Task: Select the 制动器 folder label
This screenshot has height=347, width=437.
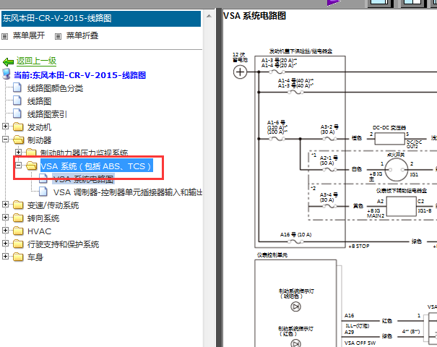Action: pyautogui.click(x=39, y=140)
